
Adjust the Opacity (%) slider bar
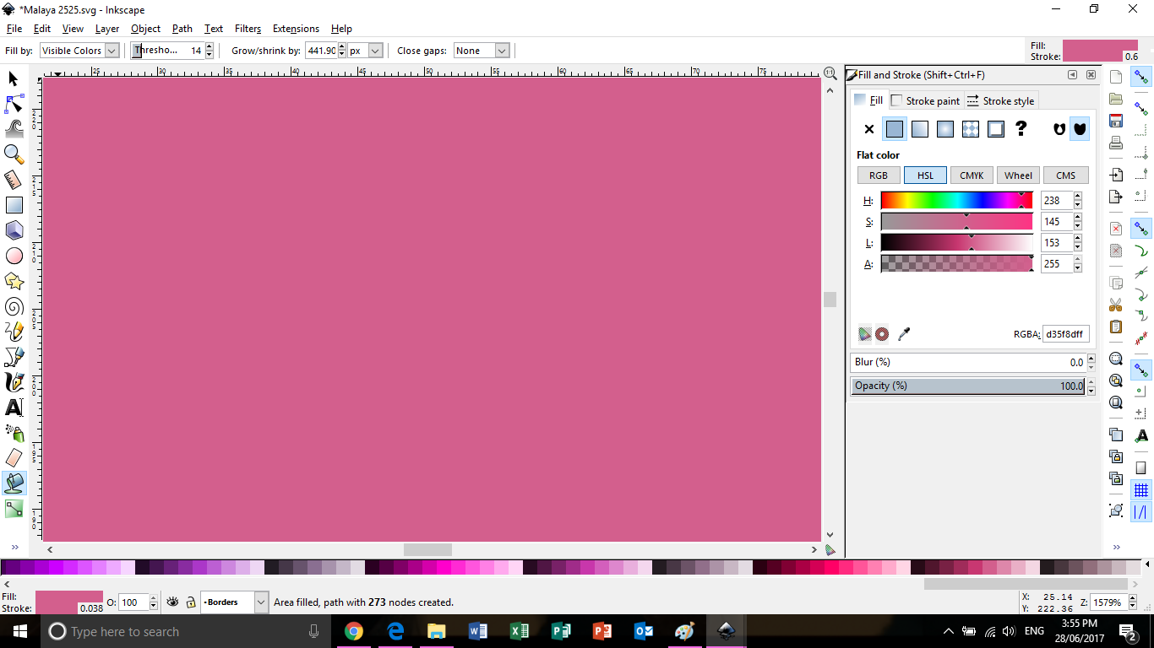968,386
